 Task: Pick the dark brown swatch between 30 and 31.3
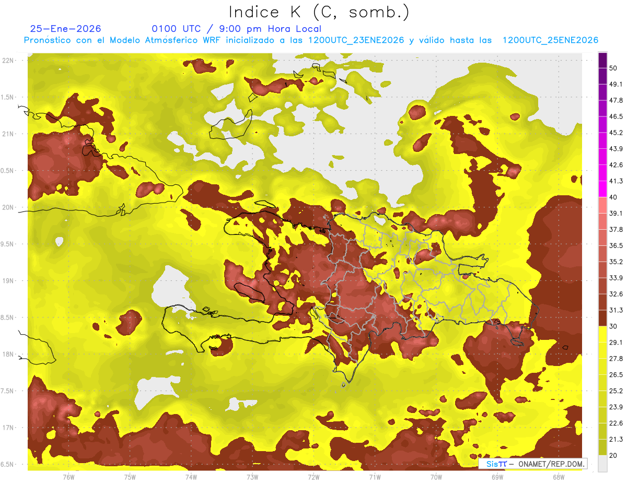603,318
